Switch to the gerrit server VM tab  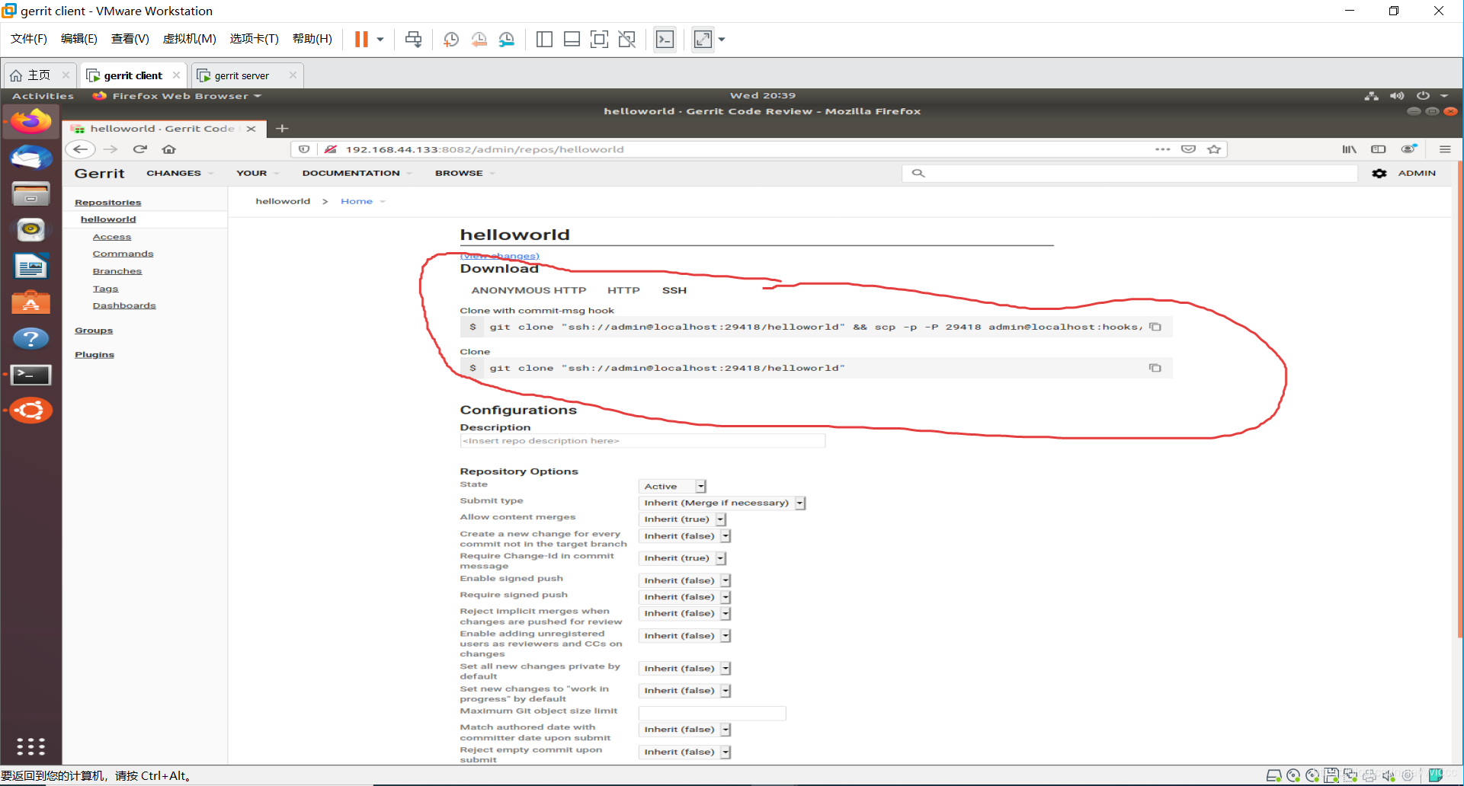[x=241, y=75]
